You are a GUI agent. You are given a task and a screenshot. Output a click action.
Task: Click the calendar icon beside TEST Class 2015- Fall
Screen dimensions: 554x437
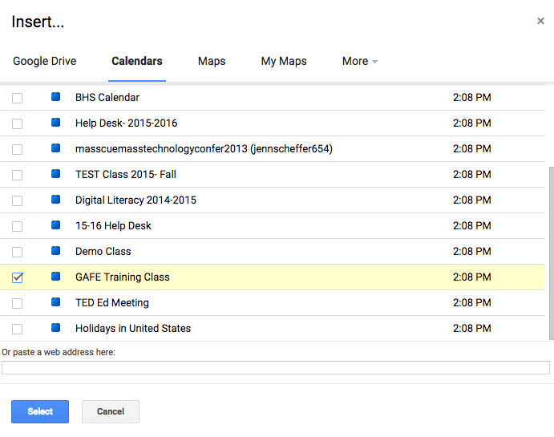coord(56,174)
